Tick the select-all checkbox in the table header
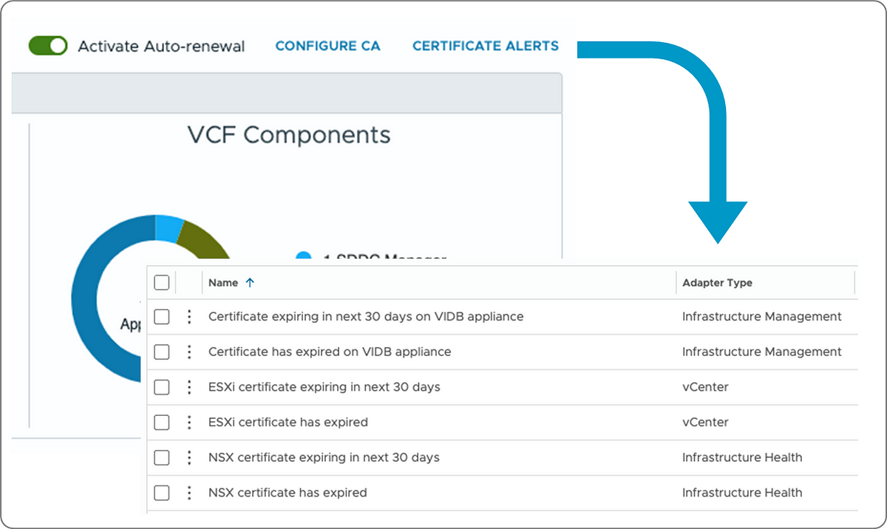 point(162,282)
